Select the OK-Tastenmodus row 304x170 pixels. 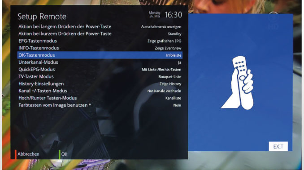[x=100, y=55]
